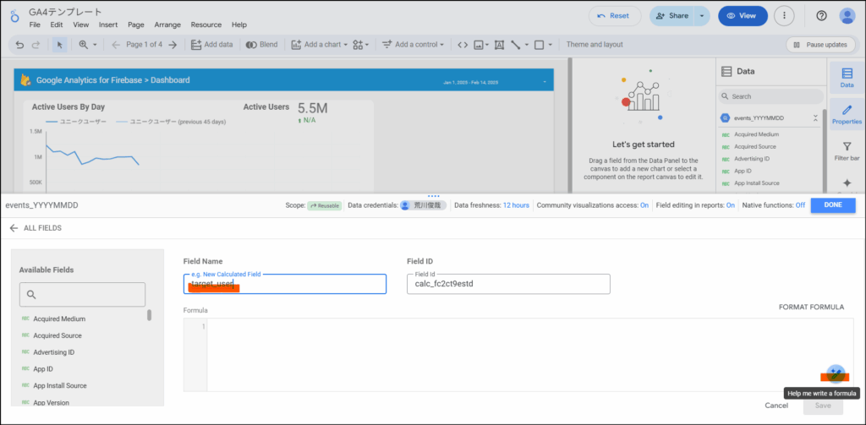Select the arrow selection mode tool
This screenshot has height=425, width=866.
pyautogui.click(x=60, y=45)
